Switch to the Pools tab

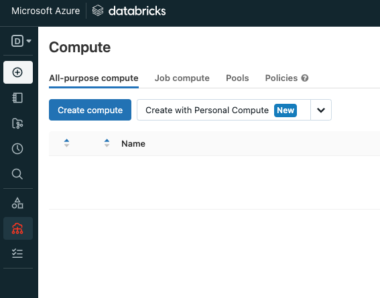point(237,78)
